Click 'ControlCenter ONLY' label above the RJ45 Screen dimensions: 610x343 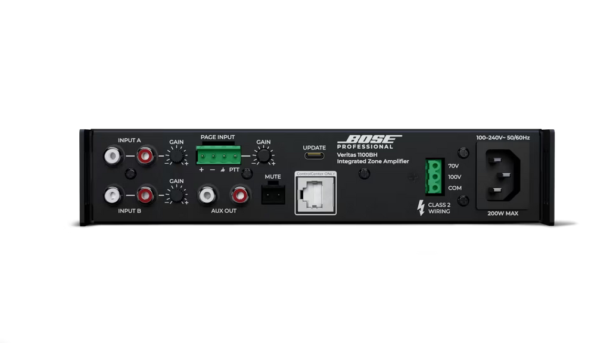pyautogui.click(x=316, y=174)
